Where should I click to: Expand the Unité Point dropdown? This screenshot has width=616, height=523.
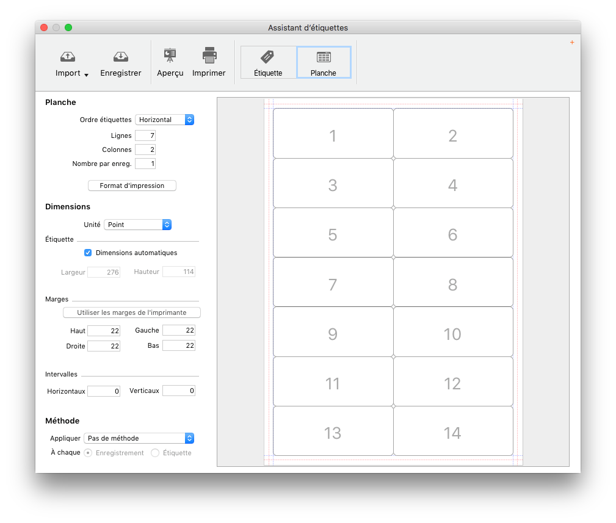pos(137,225)
